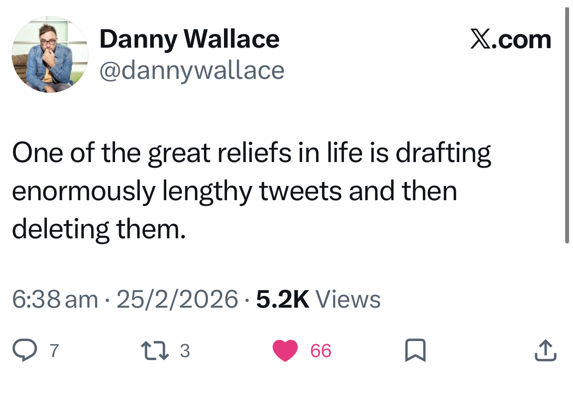Click the Danny Wallace display name
The image size is (573, 403).
[x=189, y=39]
